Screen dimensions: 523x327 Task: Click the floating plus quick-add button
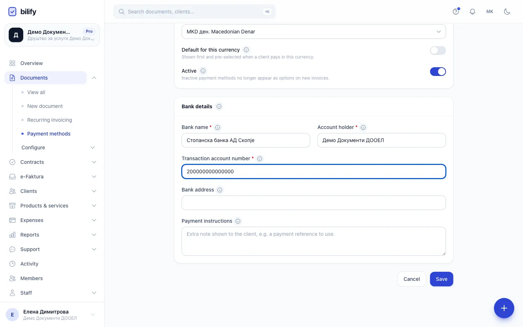click(504, 308)
